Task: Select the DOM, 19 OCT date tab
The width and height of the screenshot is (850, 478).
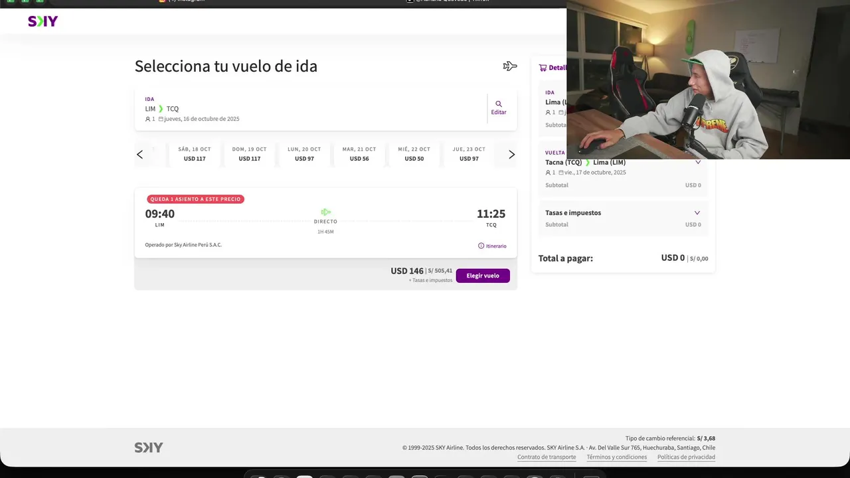Action: tap(250, 154)
